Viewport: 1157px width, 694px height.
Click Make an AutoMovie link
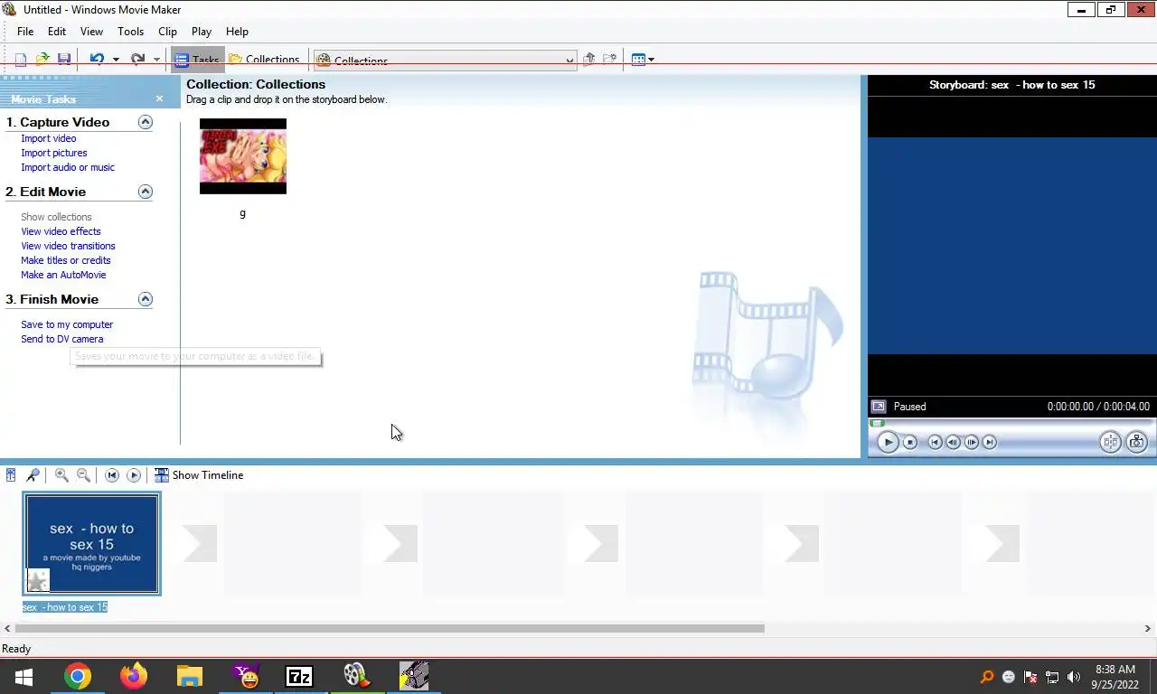point(63,275)
